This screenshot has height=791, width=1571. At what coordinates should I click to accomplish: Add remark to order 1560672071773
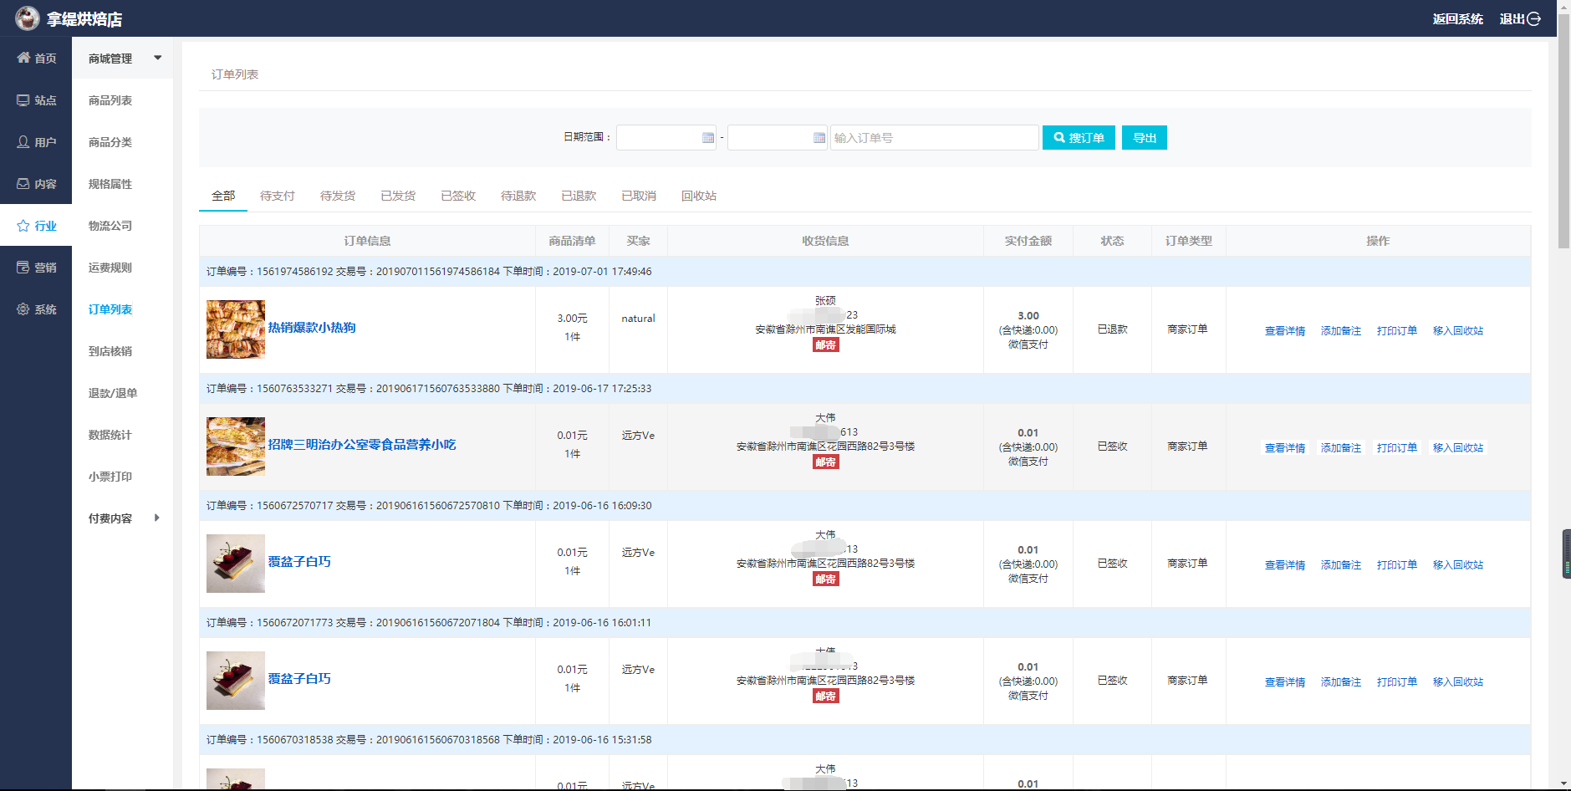tap(1341, 682)
